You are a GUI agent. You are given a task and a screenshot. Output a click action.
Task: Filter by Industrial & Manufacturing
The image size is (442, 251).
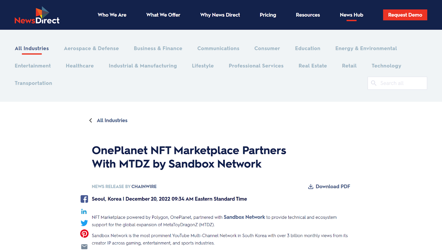(143, 66)
